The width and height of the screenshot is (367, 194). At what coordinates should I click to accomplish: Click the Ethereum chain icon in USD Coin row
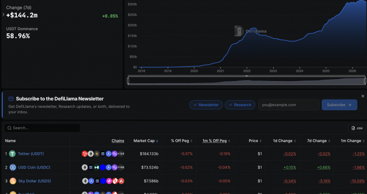(x=85, y=167)
